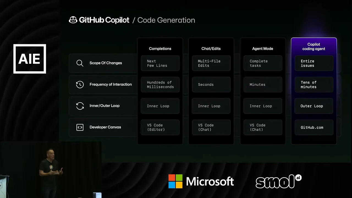Select the Completions column header

coord(160,49)
